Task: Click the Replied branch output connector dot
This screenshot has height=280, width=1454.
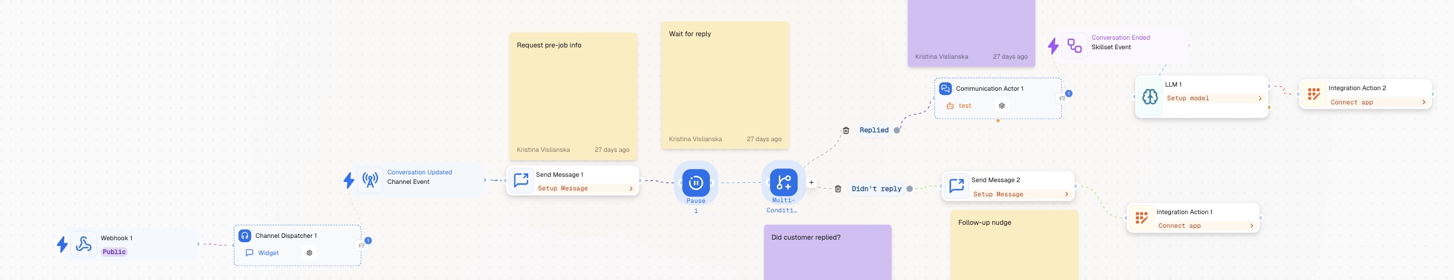Action: [897, 130]
